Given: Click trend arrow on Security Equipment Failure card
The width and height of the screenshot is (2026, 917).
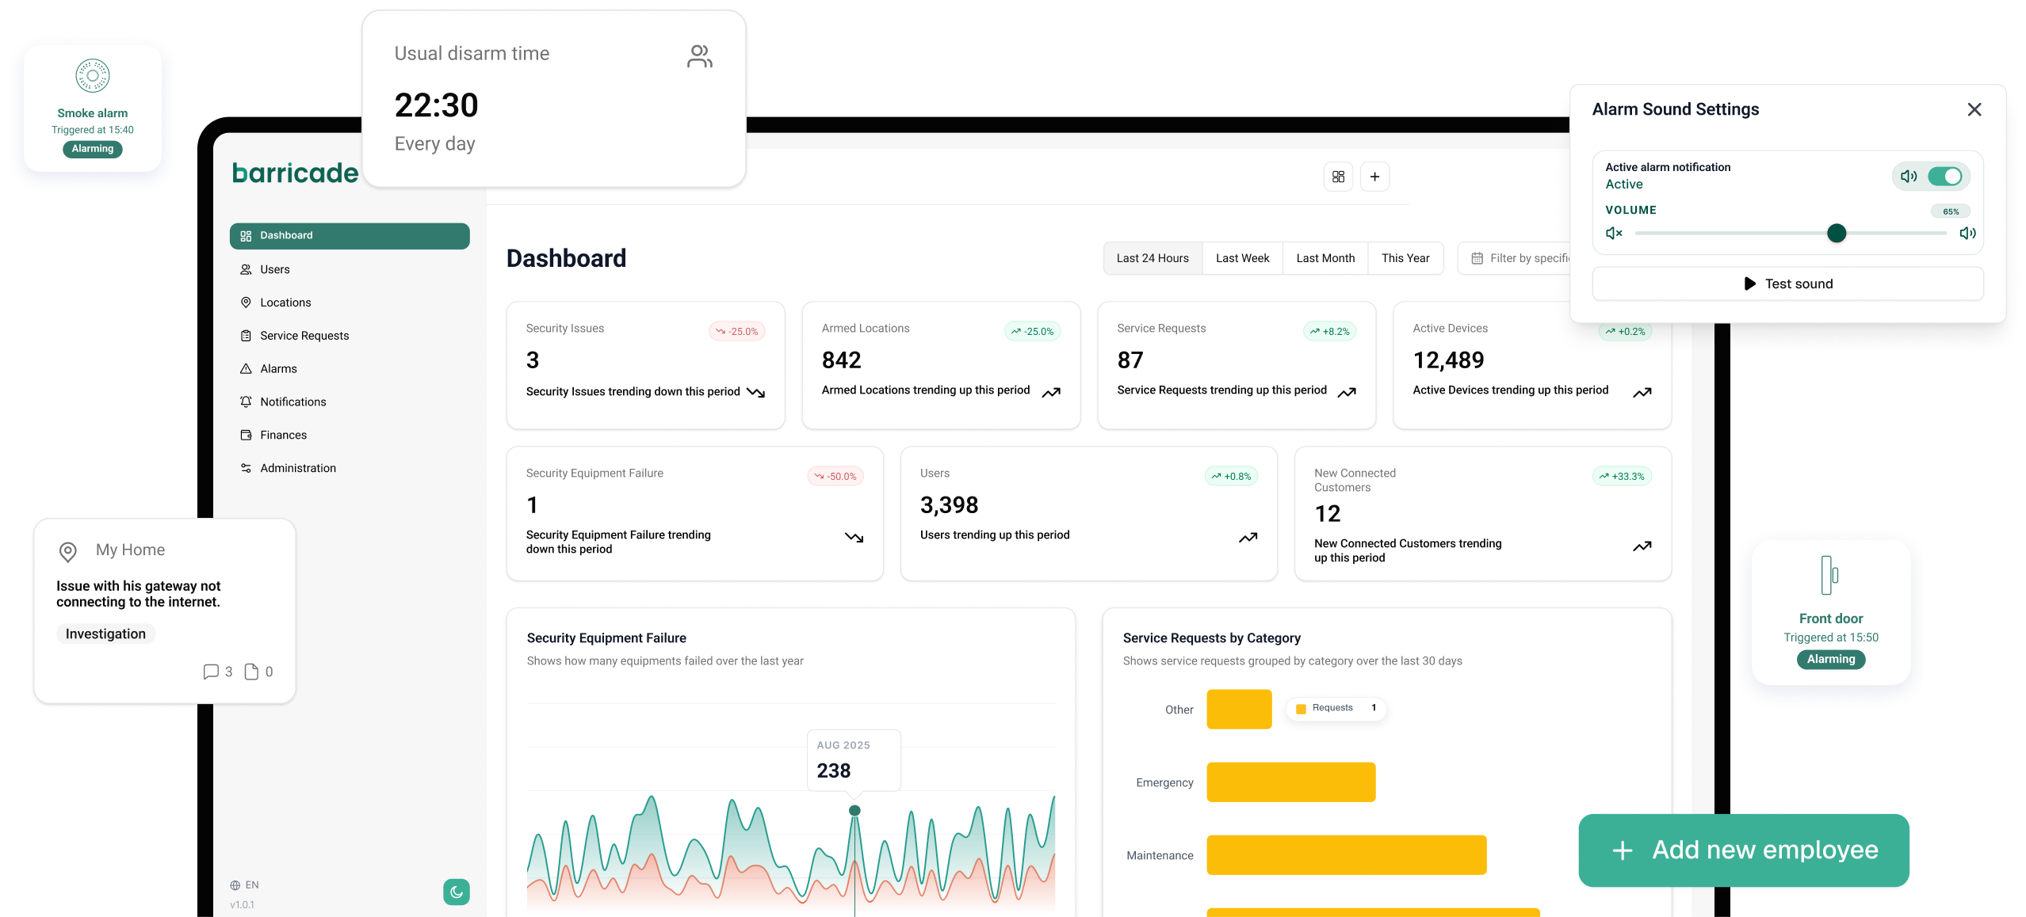Looking at the screenshot, I should [854, 537].
